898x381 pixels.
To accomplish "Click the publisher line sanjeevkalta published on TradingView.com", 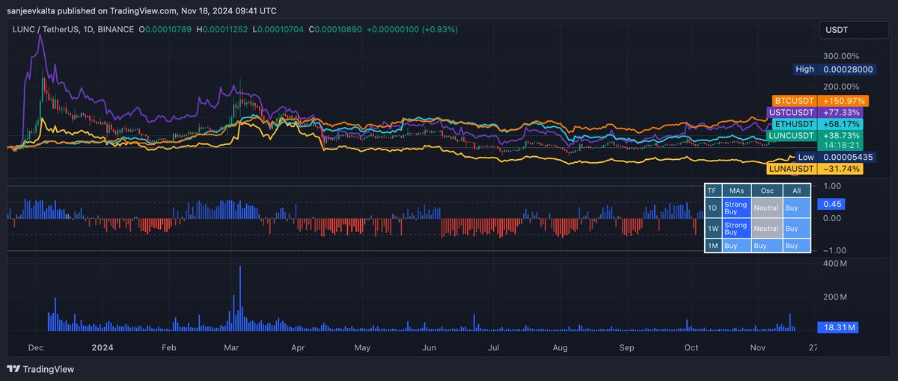I will (93, 11).
